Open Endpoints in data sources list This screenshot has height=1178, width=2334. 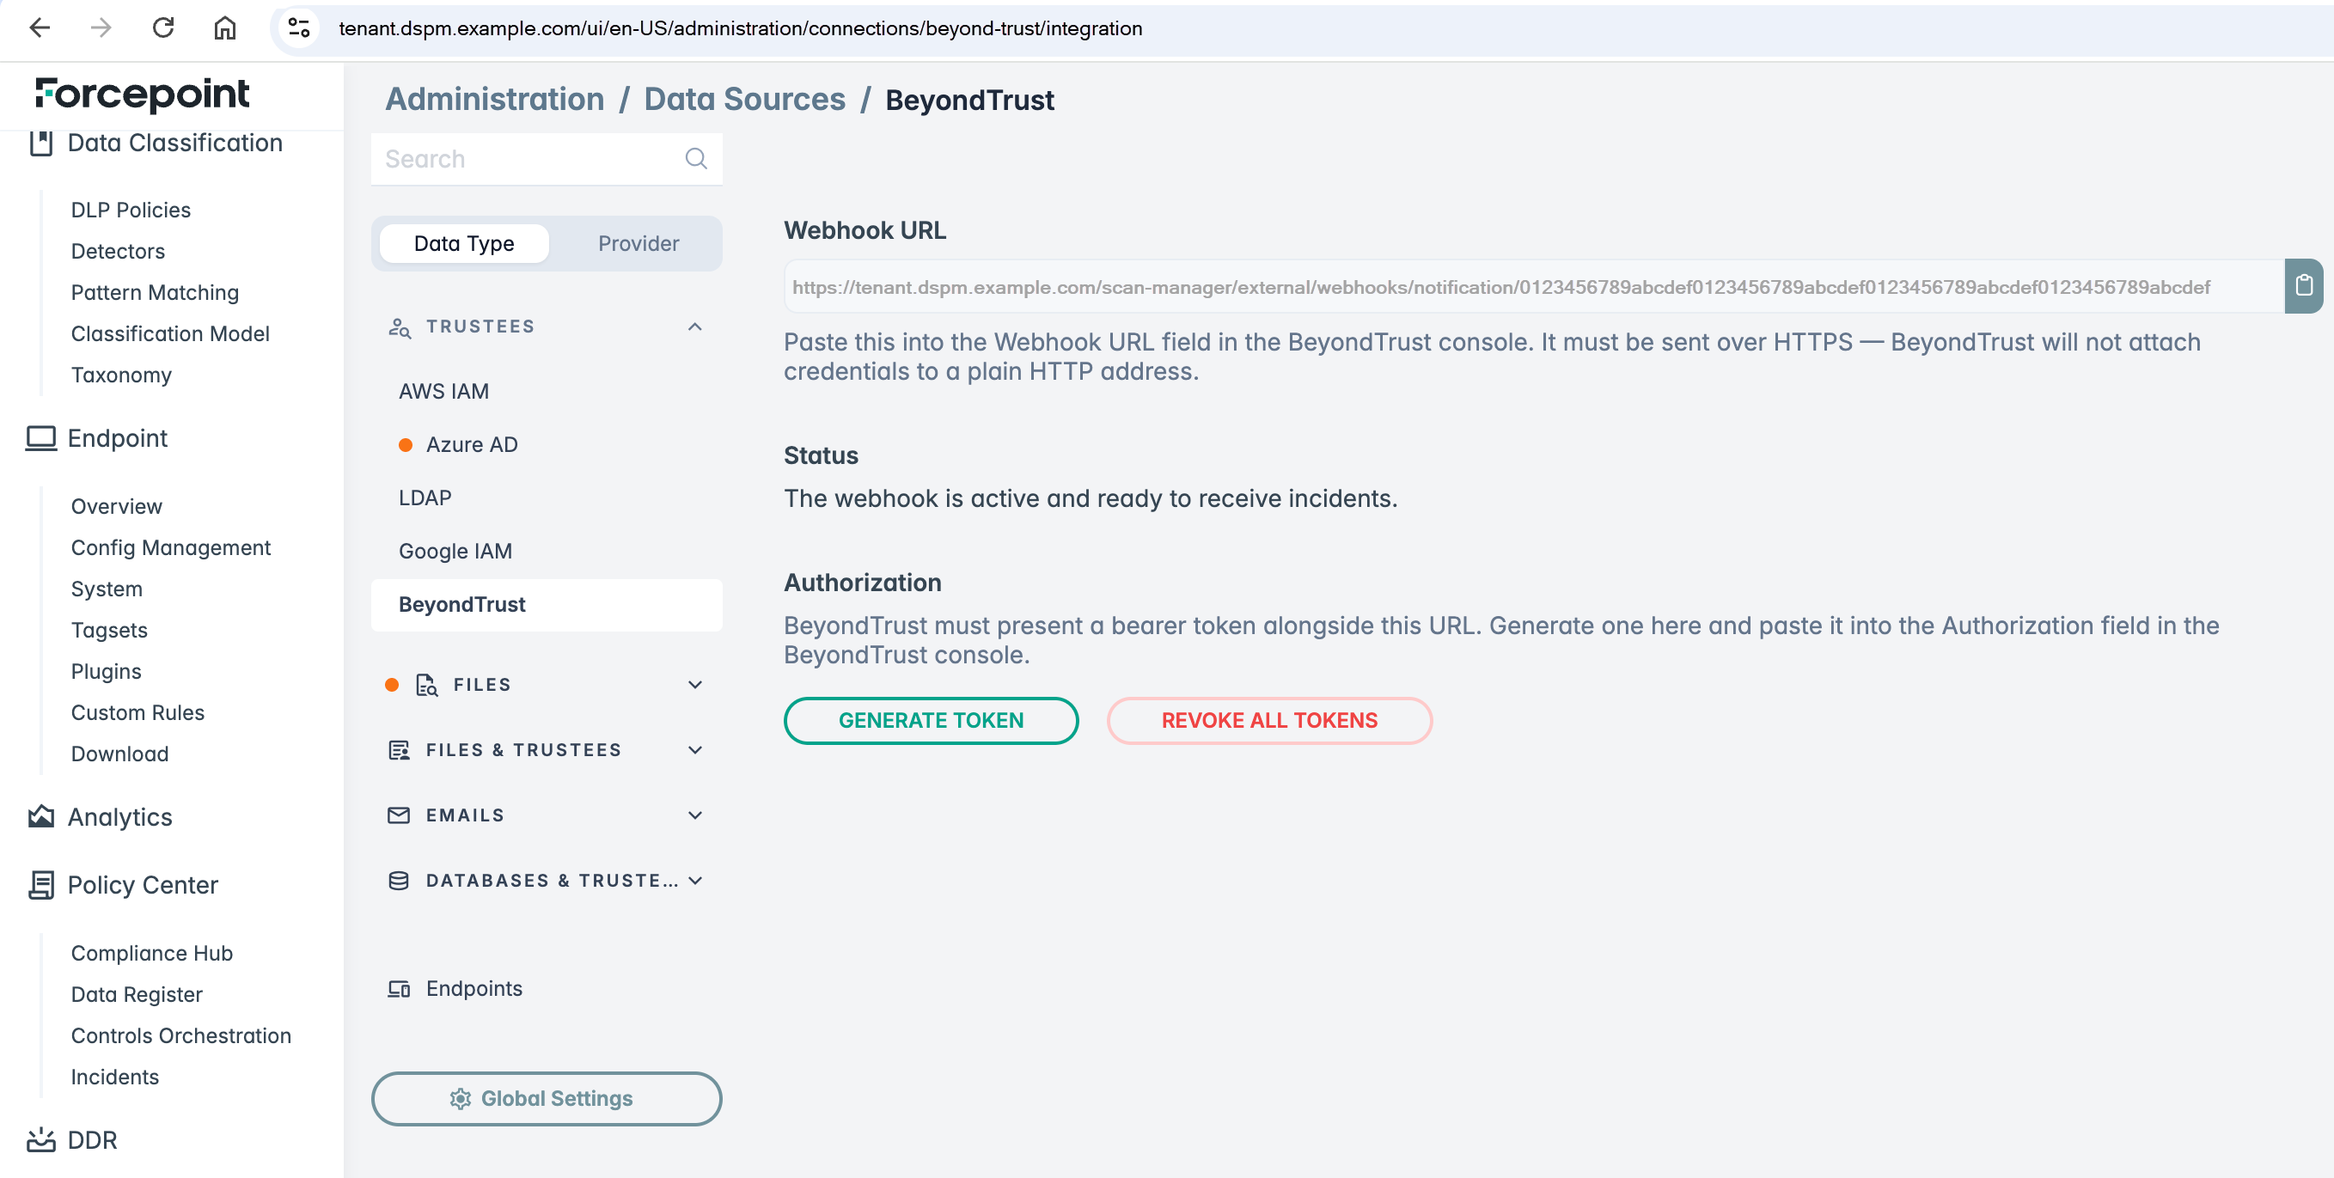coord(474,989)
